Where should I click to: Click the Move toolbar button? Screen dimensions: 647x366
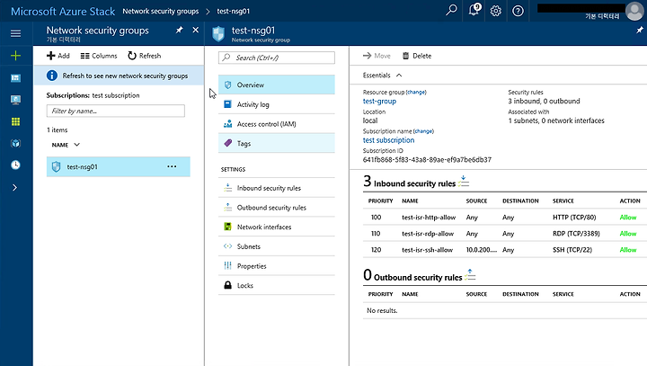click(x=377, y=56)
